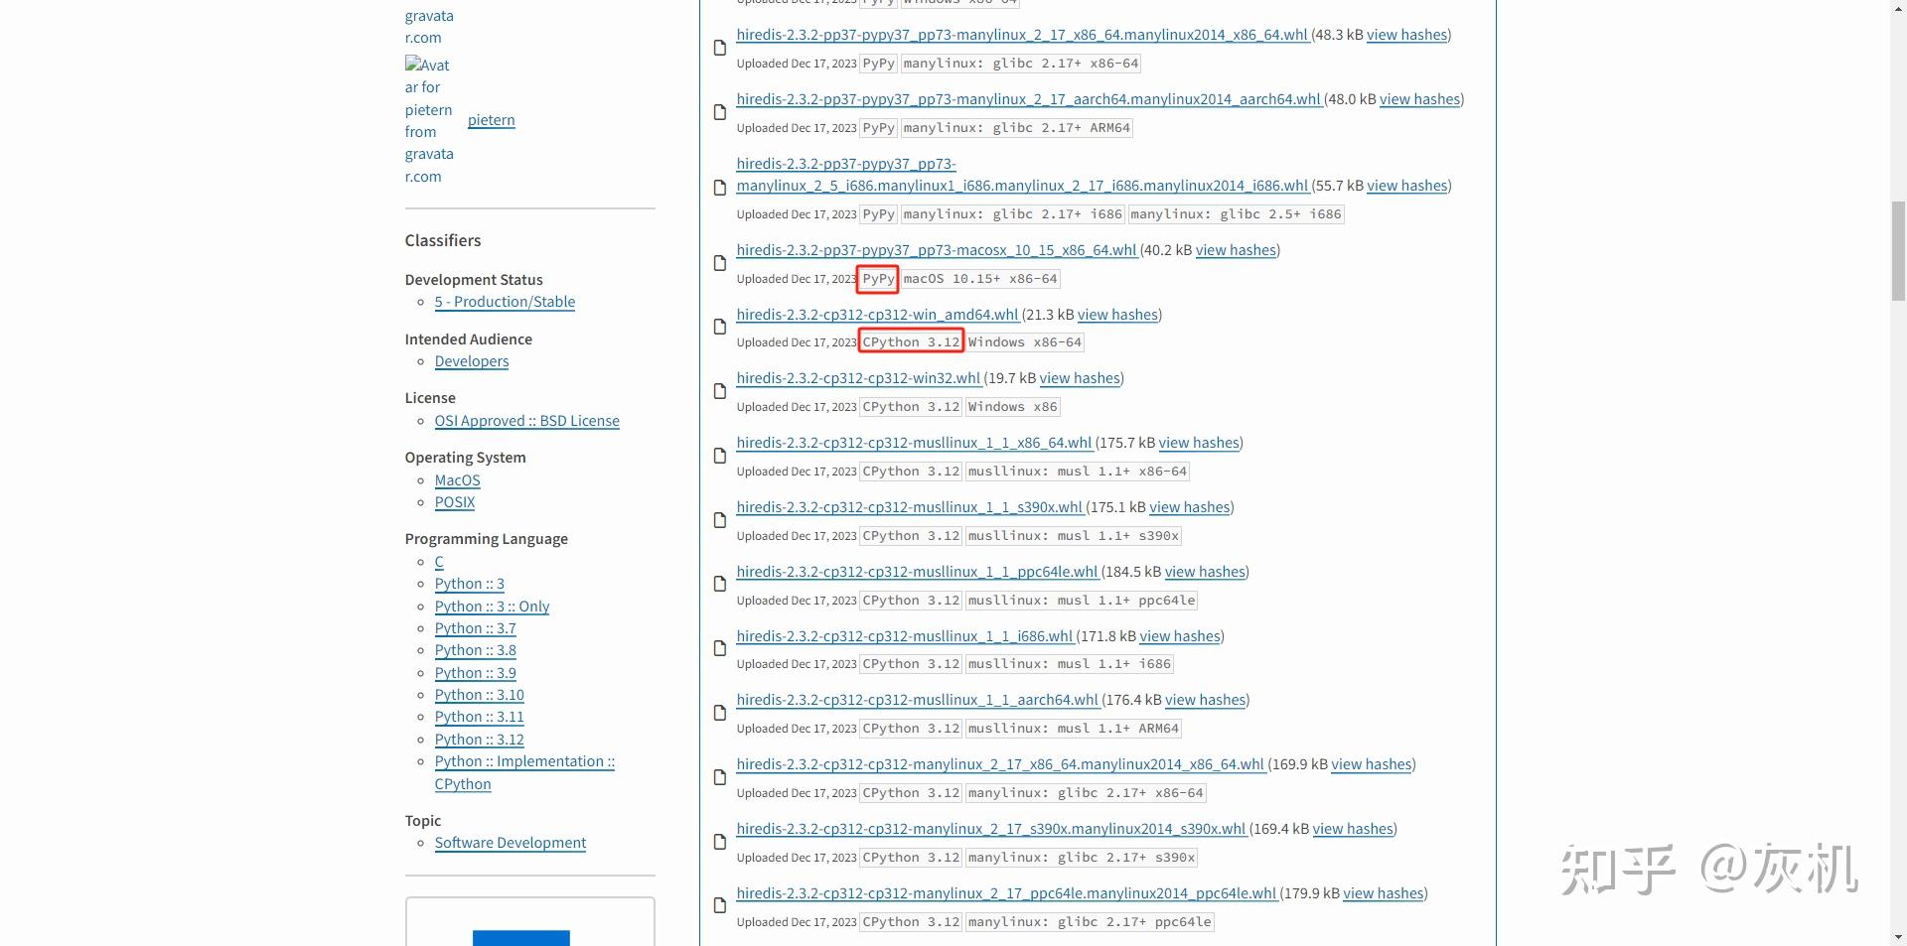Click the file icon beside the musllinux s390x wheel
This screenshot has width=1907, height=946.
coord(719,519)
